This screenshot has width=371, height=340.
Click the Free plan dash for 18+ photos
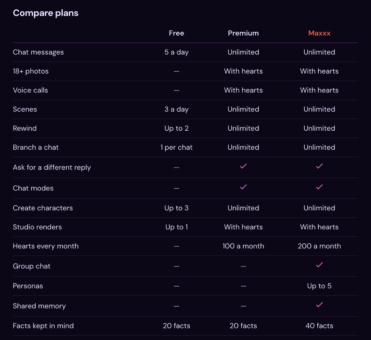(x=176, y=71)
